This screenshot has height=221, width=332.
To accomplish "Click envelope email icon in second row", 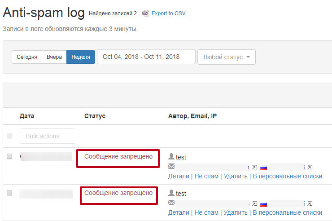I will (x=171, y=203).
